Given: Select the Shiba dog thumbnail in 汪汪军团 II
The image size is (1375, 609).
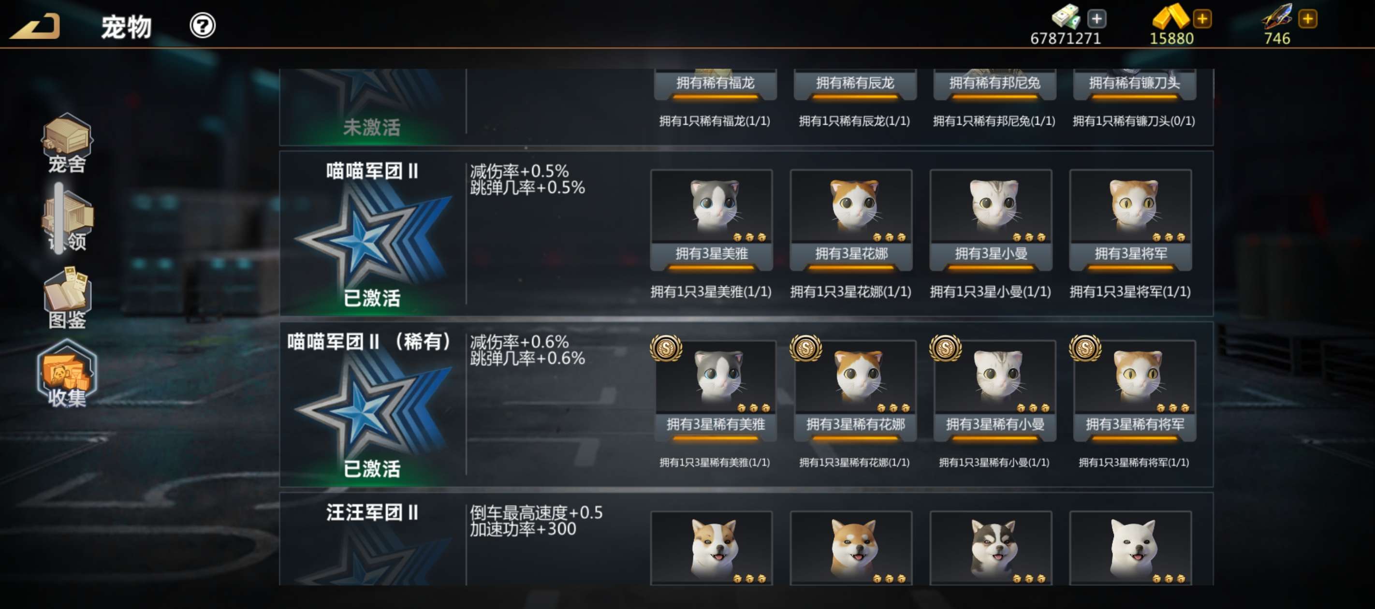Looking at the screenshot, I should tap(851, 548).
